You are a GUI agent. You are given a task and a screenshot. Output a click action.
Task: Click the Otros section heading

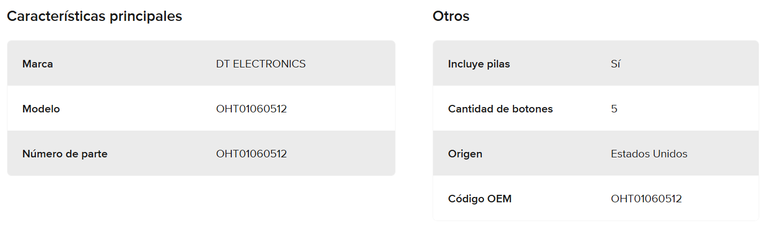point(451,17)
